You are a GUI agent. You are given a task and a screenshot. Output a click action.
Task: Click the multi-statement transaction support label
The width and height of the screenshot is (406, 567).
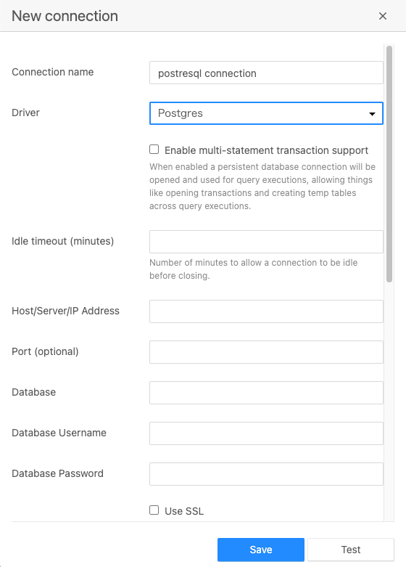(x=266, y=150)
